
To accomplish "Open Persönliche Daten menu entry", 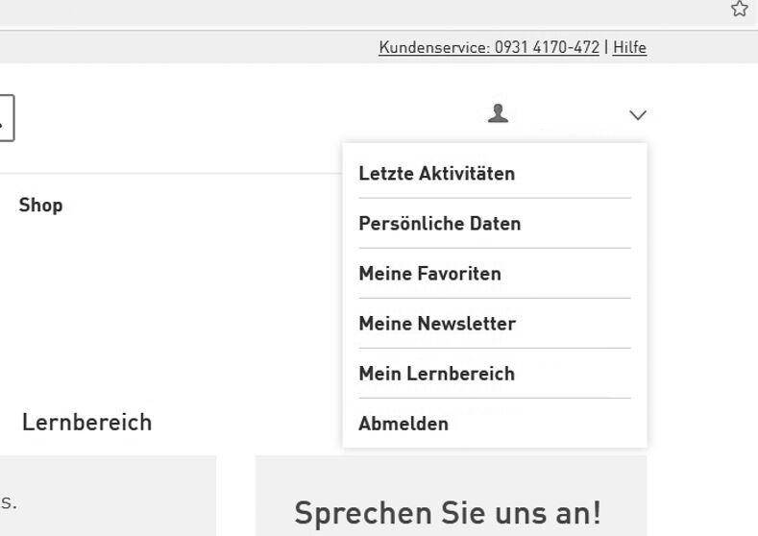I will (x=440, y=224).
